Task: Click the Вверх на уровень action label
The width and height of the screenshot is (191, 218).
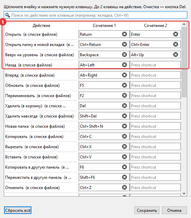Action: (40, 55)
